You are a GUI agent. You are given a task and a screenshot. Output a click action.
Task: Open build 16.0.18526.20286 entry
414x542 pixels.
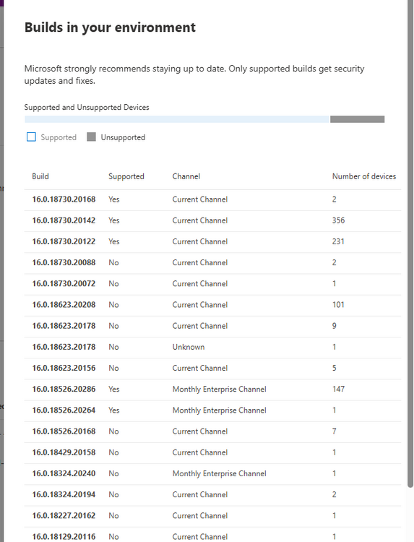pyautogui.click(x=212, y=390)
